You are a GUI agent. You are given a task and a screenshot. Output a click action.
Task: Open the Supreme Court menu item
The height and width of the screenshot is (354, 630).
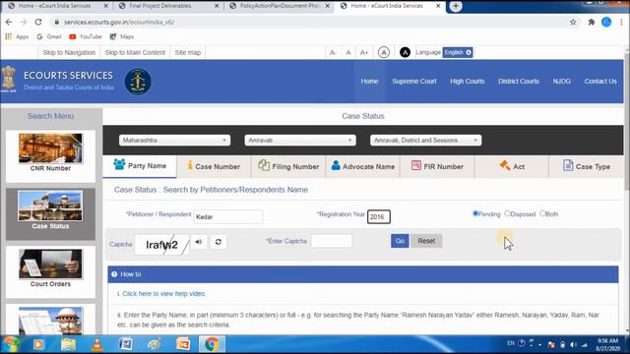(x=413, y=81)
